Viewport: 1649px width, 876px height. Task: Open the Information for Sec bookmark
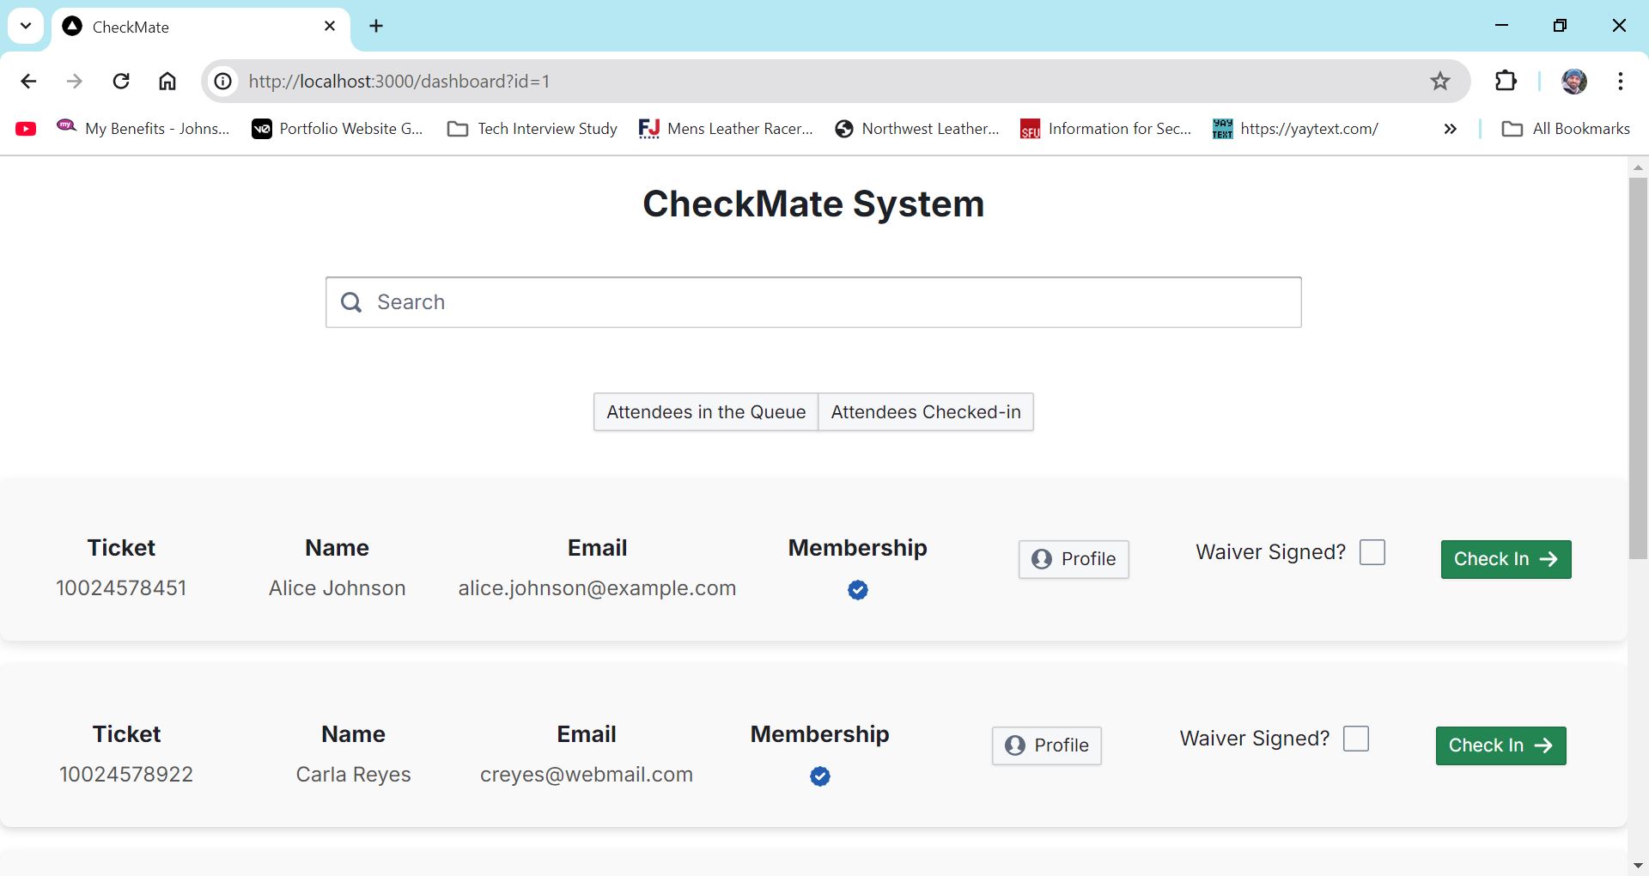[x=1106, y=129]
